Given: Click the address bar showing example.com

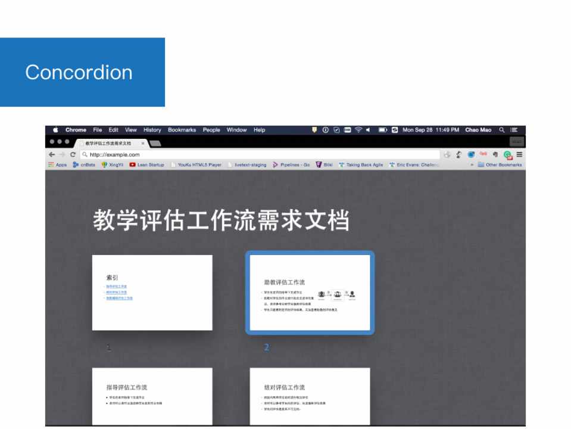Looking at the screenshot, I should 262,154.
